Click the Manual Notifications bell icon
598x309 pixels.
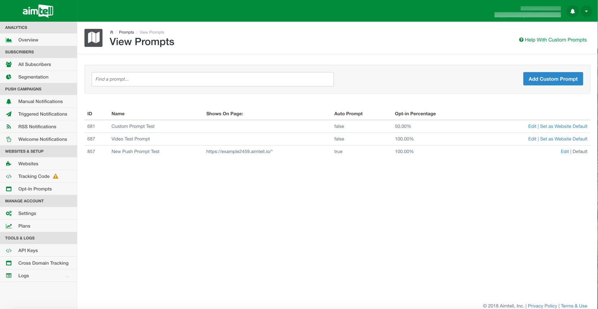tap(9, 102)
